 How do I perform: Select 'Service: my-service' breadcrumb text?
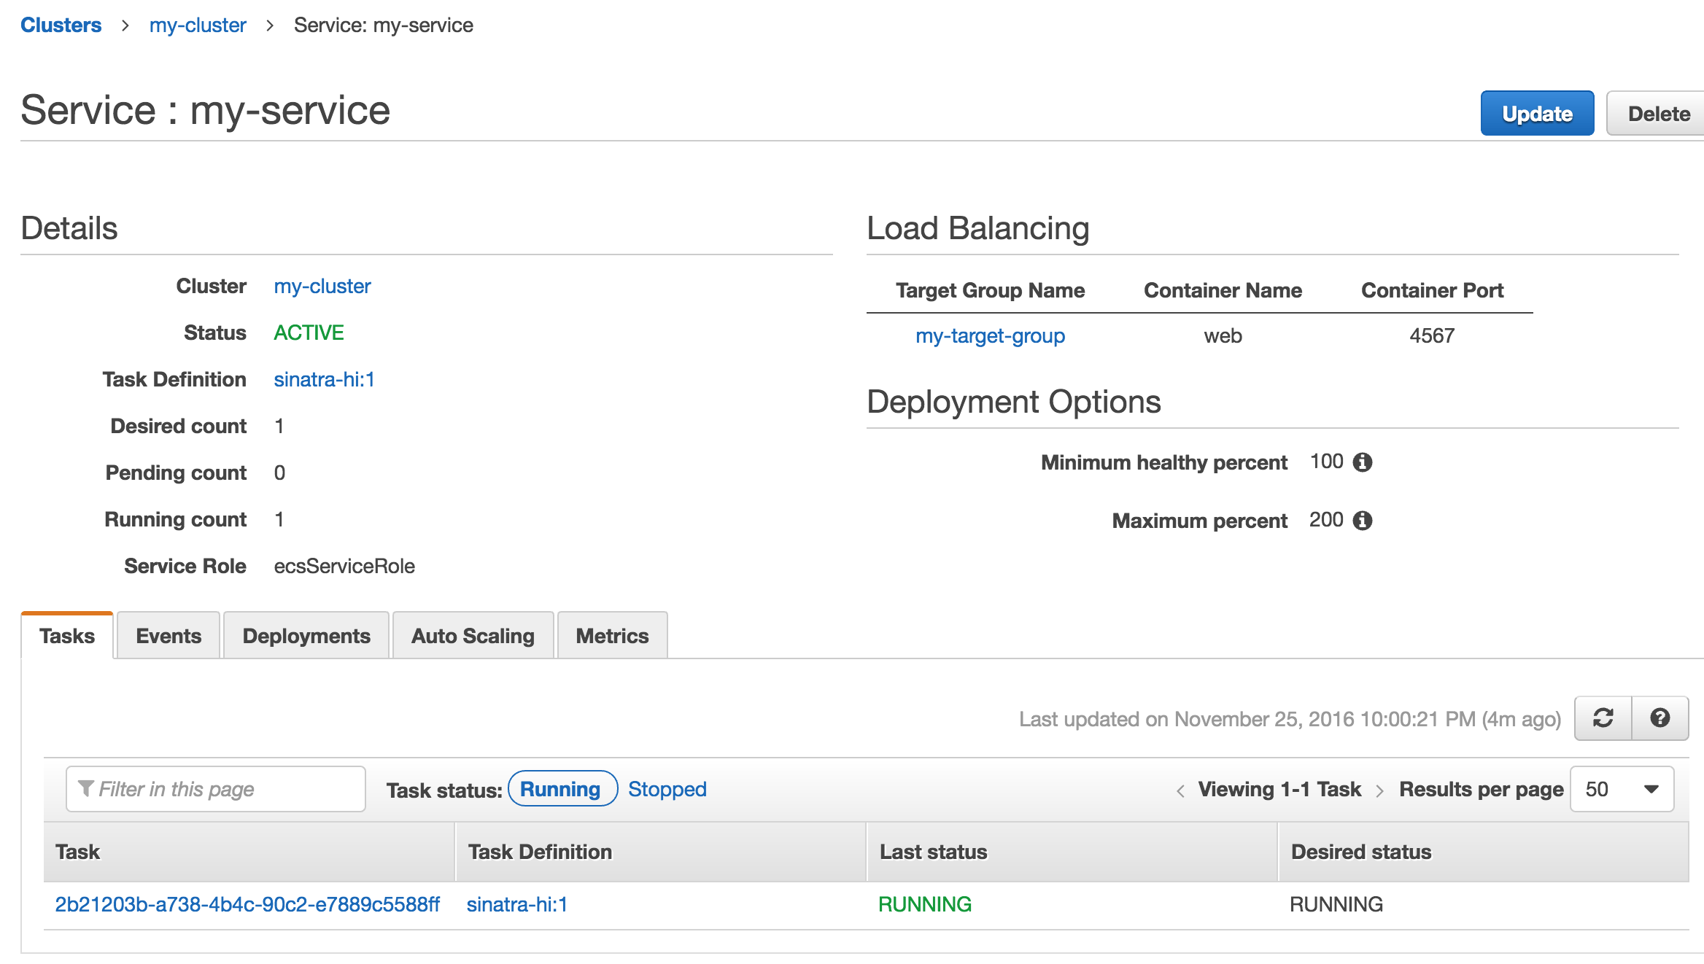pyautogui.click(x=384, y=25)
